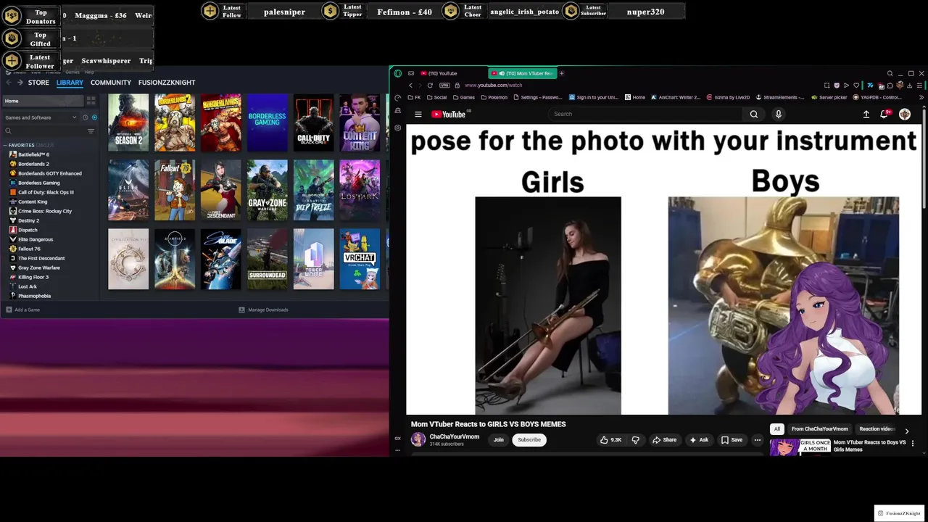Reload the page in Opera browser
The height and width of the screenshot is (522, 928).
pos(430,85)
